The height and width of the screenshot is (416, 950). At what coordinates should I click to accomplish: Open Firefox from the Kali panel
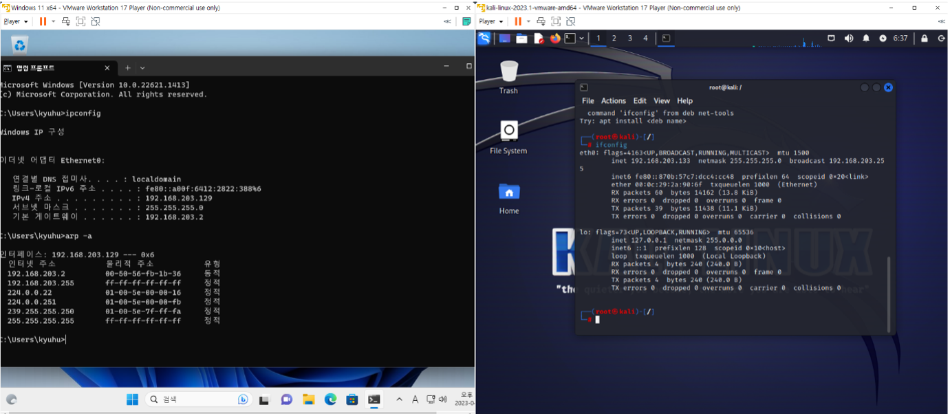[x=554, y=39]
